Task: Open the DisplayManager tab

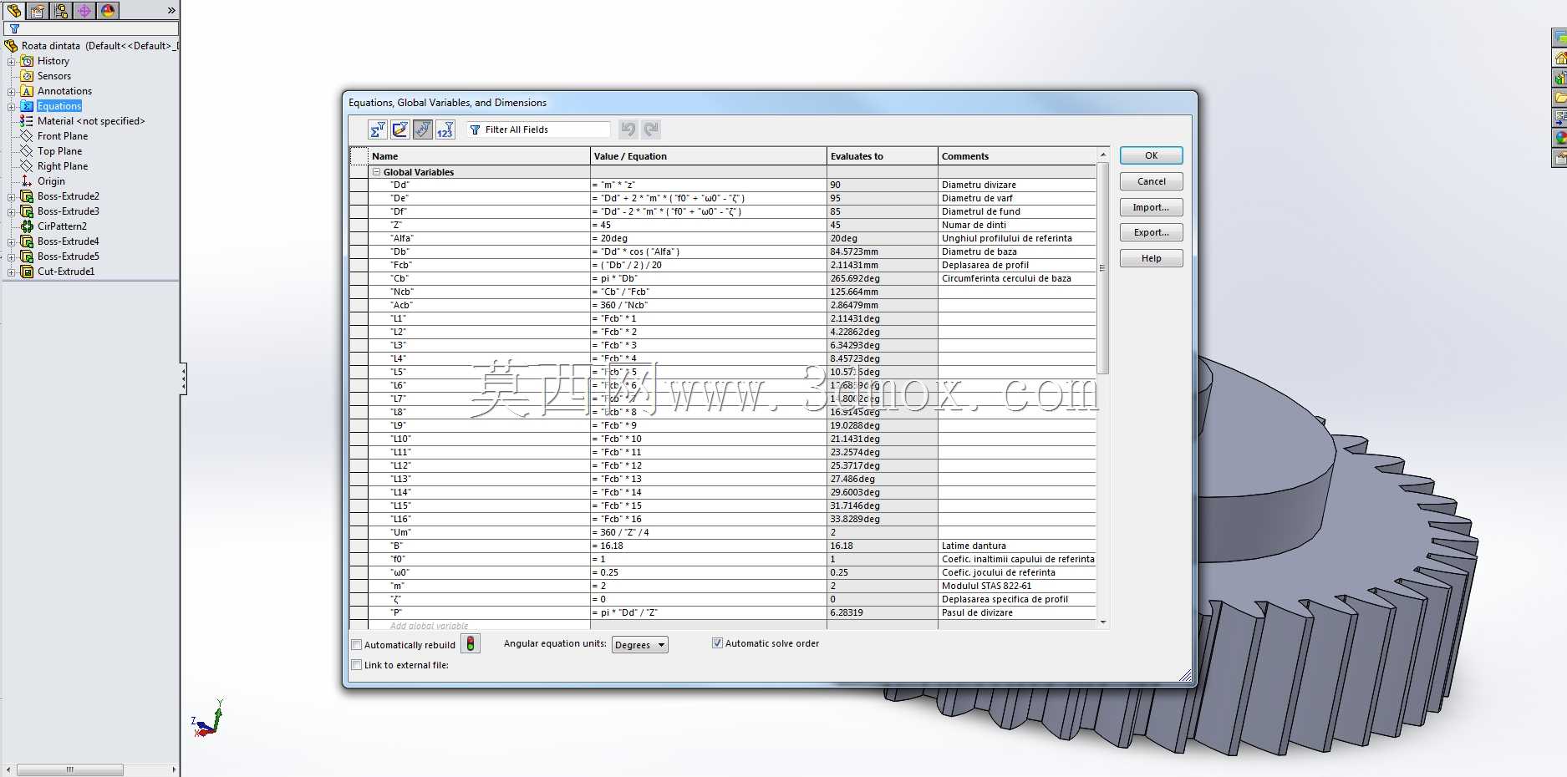Action: (108, 11)
